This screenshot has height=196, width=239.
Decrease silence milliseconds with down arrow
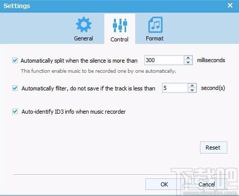[188, 62]
